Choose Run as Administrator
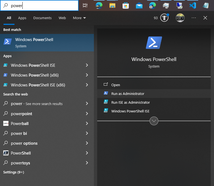214x186 pixels. click(154, 94)
